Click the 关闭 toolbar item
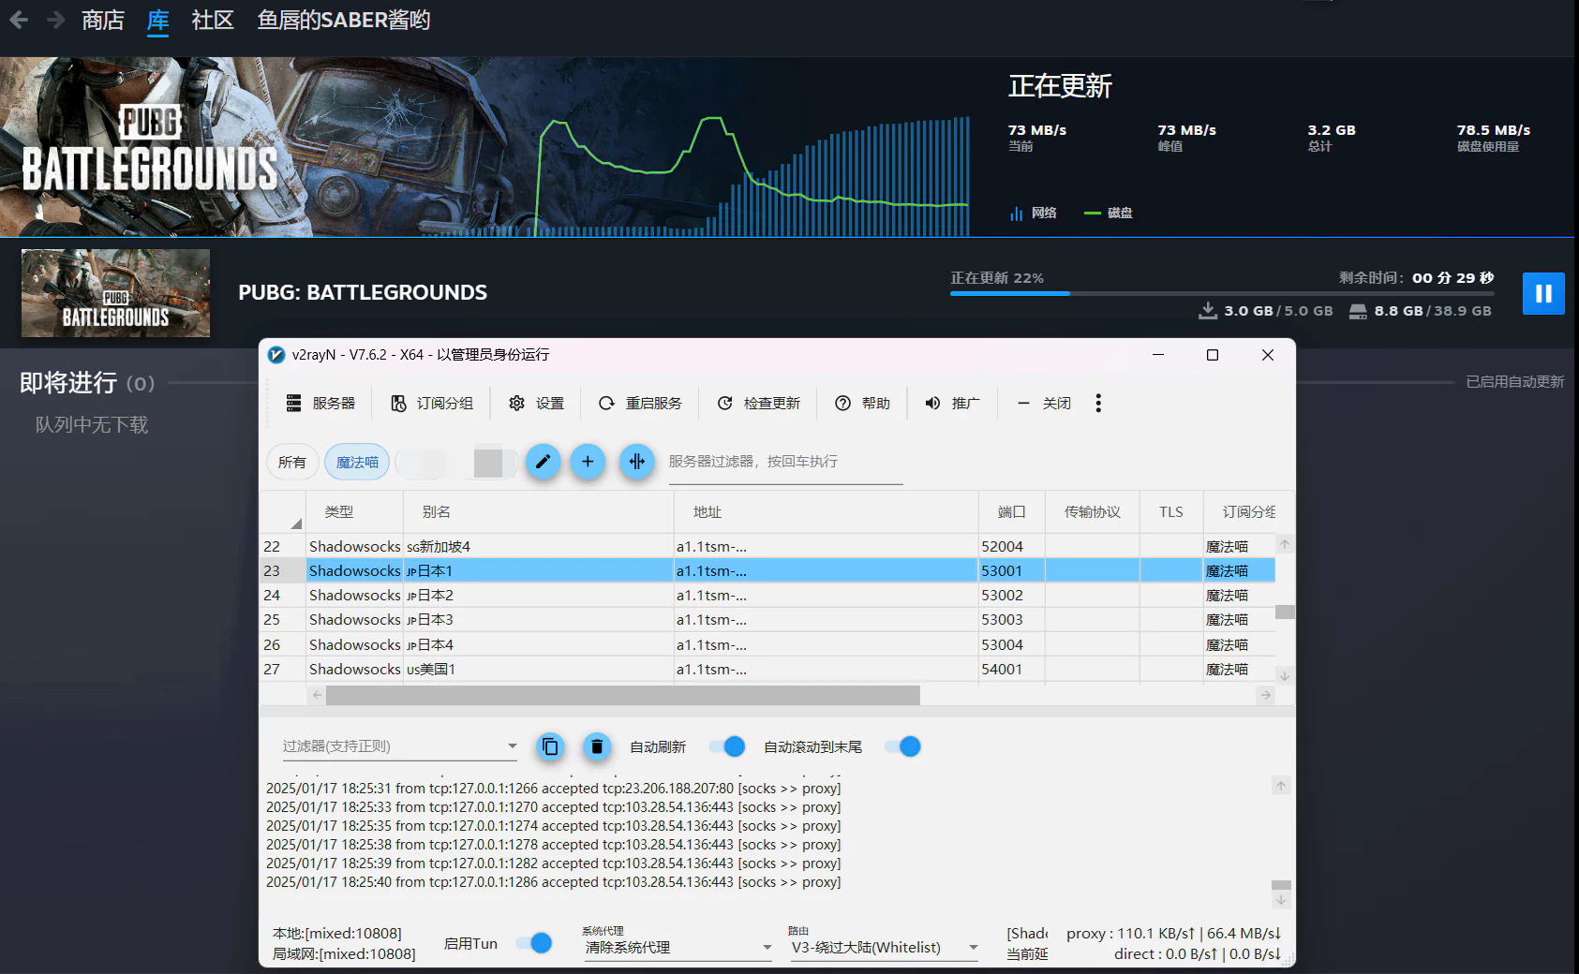1579x974 pixels. click(x=1044, y=403)
